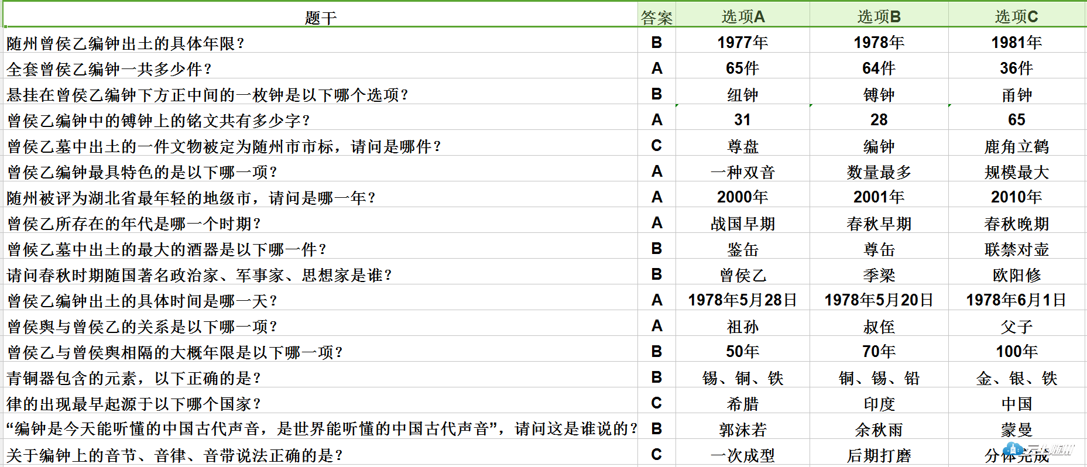Select the question about 律的出现最早起源
The width and height of the screenshot is (1087, 467).
[133, 404]
